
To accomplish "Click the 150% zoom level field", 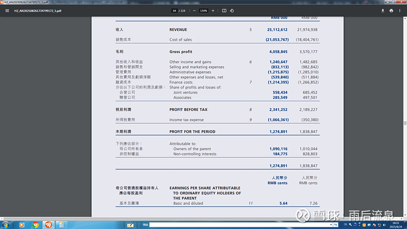I will tap(203, 10).
